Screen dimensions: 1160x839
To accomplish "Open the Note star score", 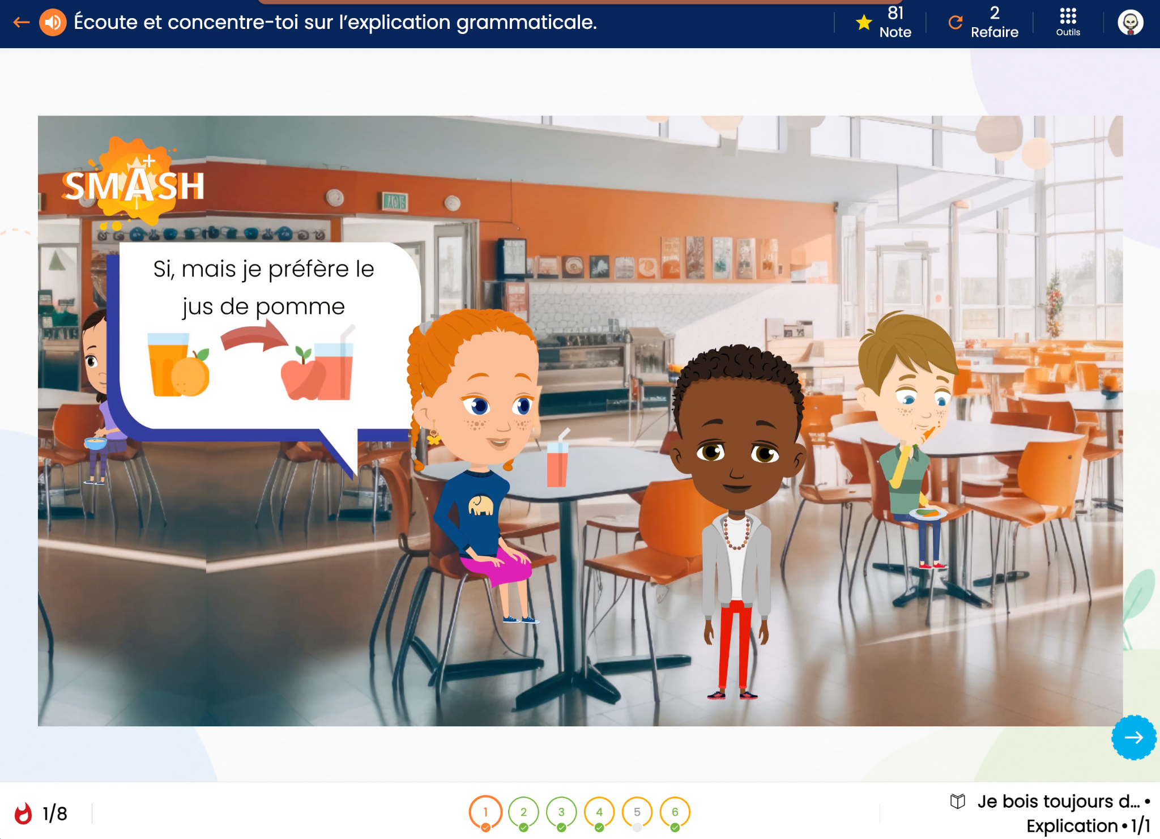I will pyautogui.click(x=864, y=23).
